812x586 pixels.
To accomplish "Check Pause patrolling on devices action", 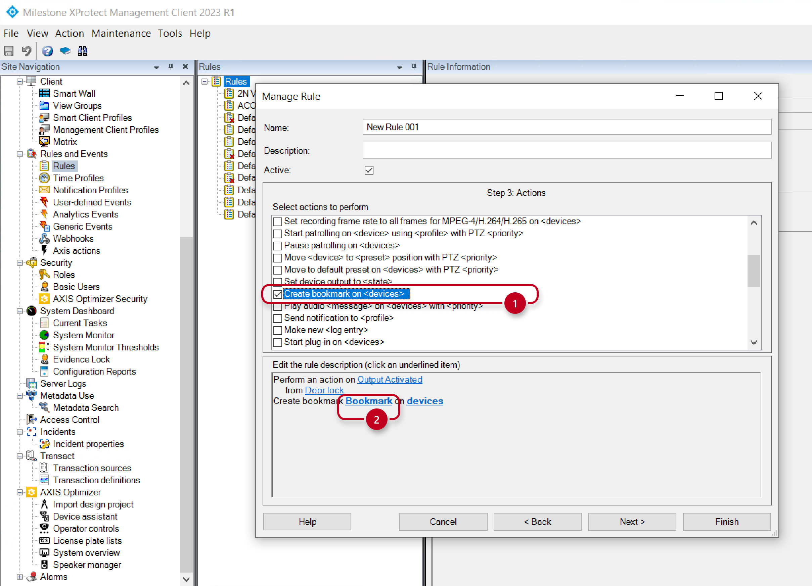I will 277,246.
